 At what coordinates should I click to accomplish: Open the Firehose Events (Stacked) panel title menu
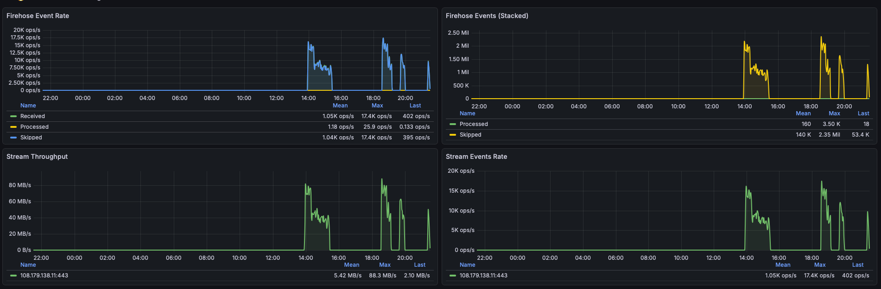coord(487,16)
